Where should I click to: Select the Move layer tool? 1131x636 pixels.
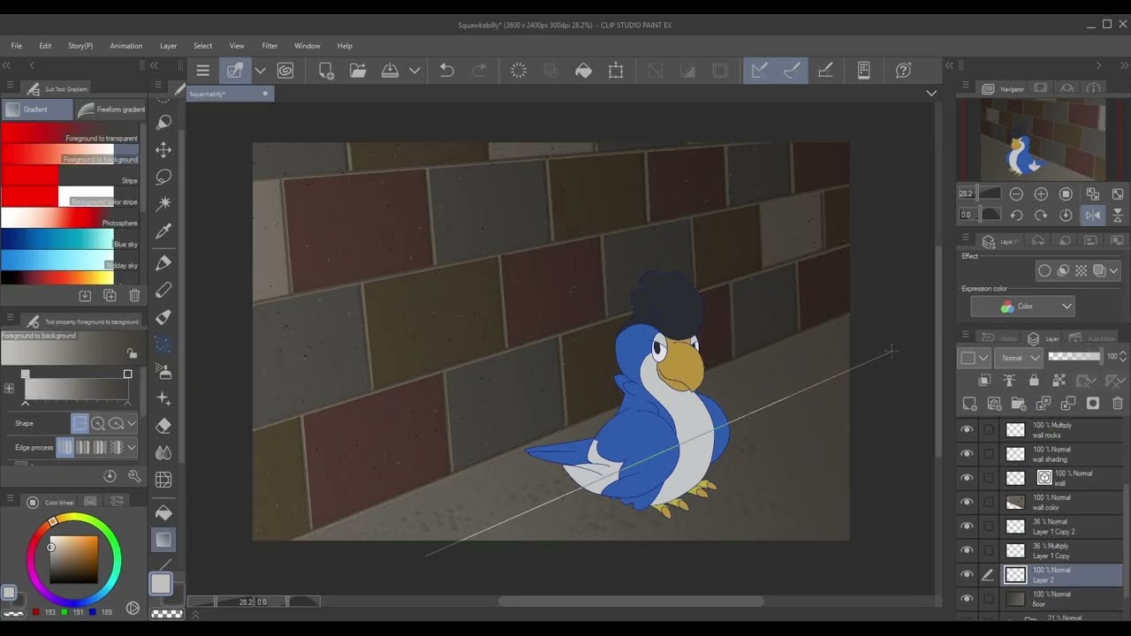pyautogui.click(x=163, y=150)
